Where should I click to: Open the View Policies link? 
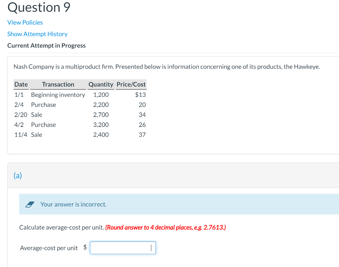(25, 22)
